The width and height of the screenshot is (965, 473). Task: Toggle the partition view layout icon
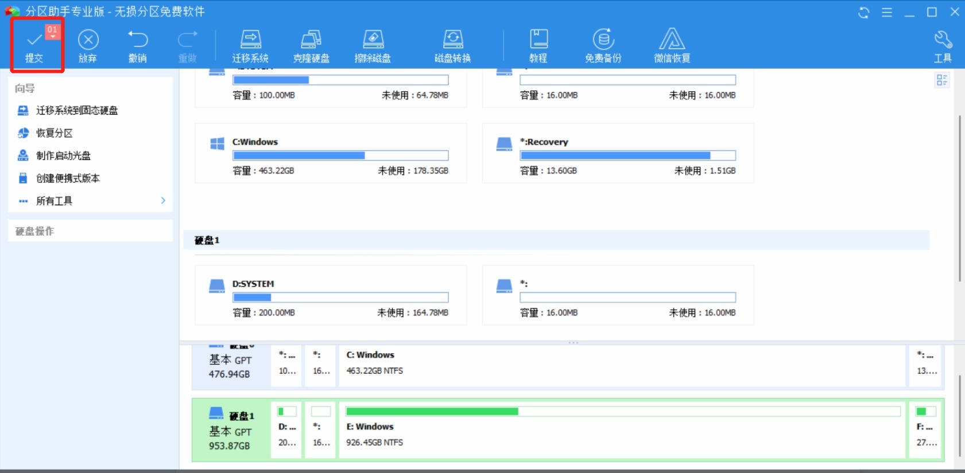pos(942,80)
